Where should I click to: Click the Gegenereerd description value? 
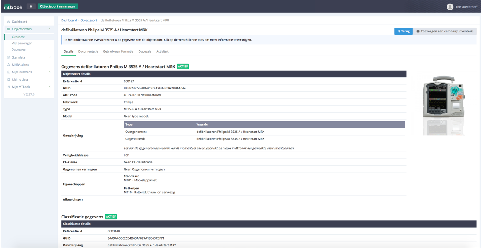230,139
